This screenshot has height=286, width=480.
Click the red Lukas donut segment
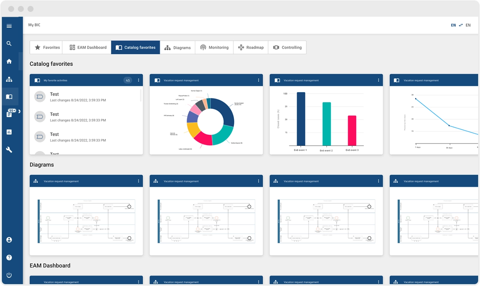(x=204, y=139)
